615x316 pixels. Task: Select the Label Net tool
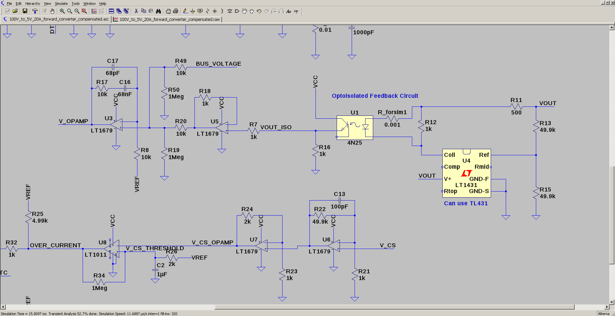point(200,11)
